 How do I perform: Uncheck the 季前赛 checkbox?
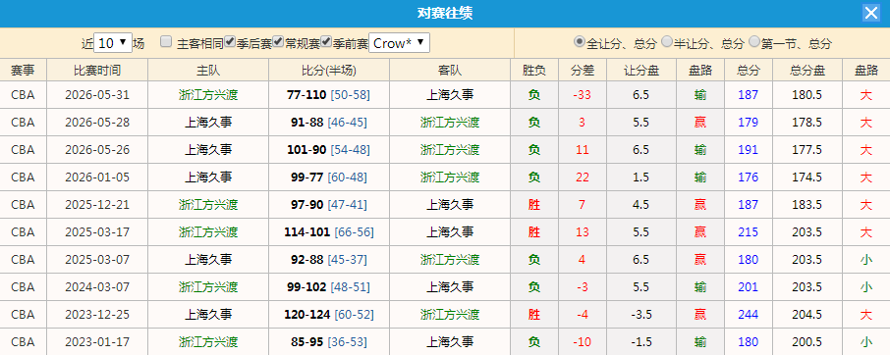coord(326,41)
